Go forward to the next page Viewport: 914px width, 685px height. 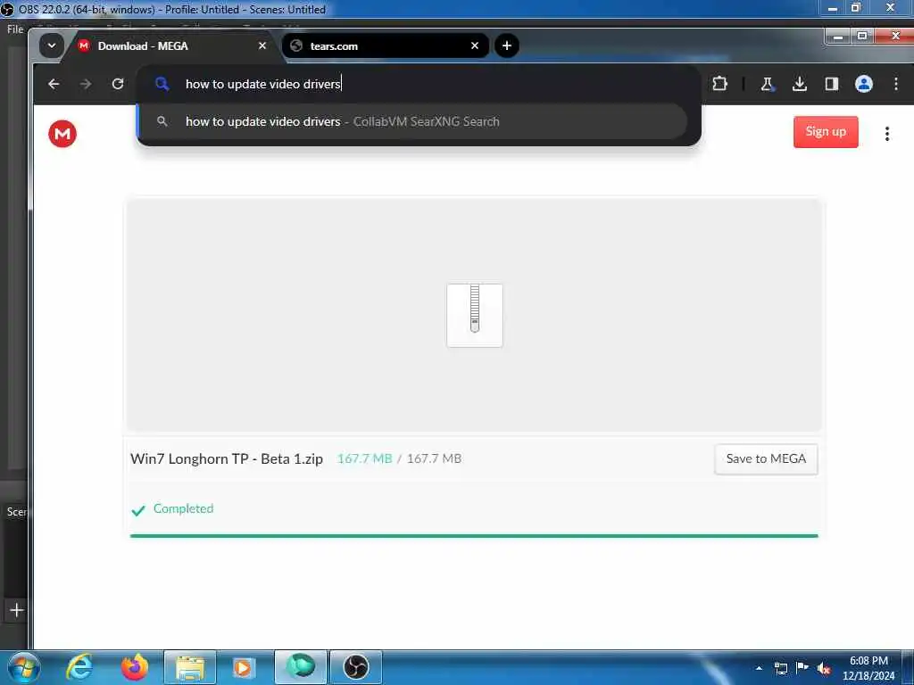(86, 84)
